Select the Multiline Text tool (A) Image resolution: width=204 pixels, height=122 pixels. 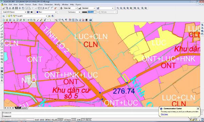(x=2, y=80)
